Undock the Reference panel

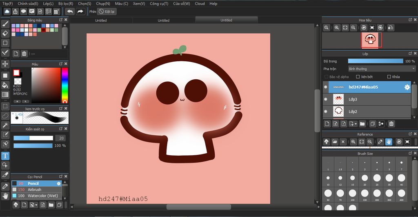(410, 134)
